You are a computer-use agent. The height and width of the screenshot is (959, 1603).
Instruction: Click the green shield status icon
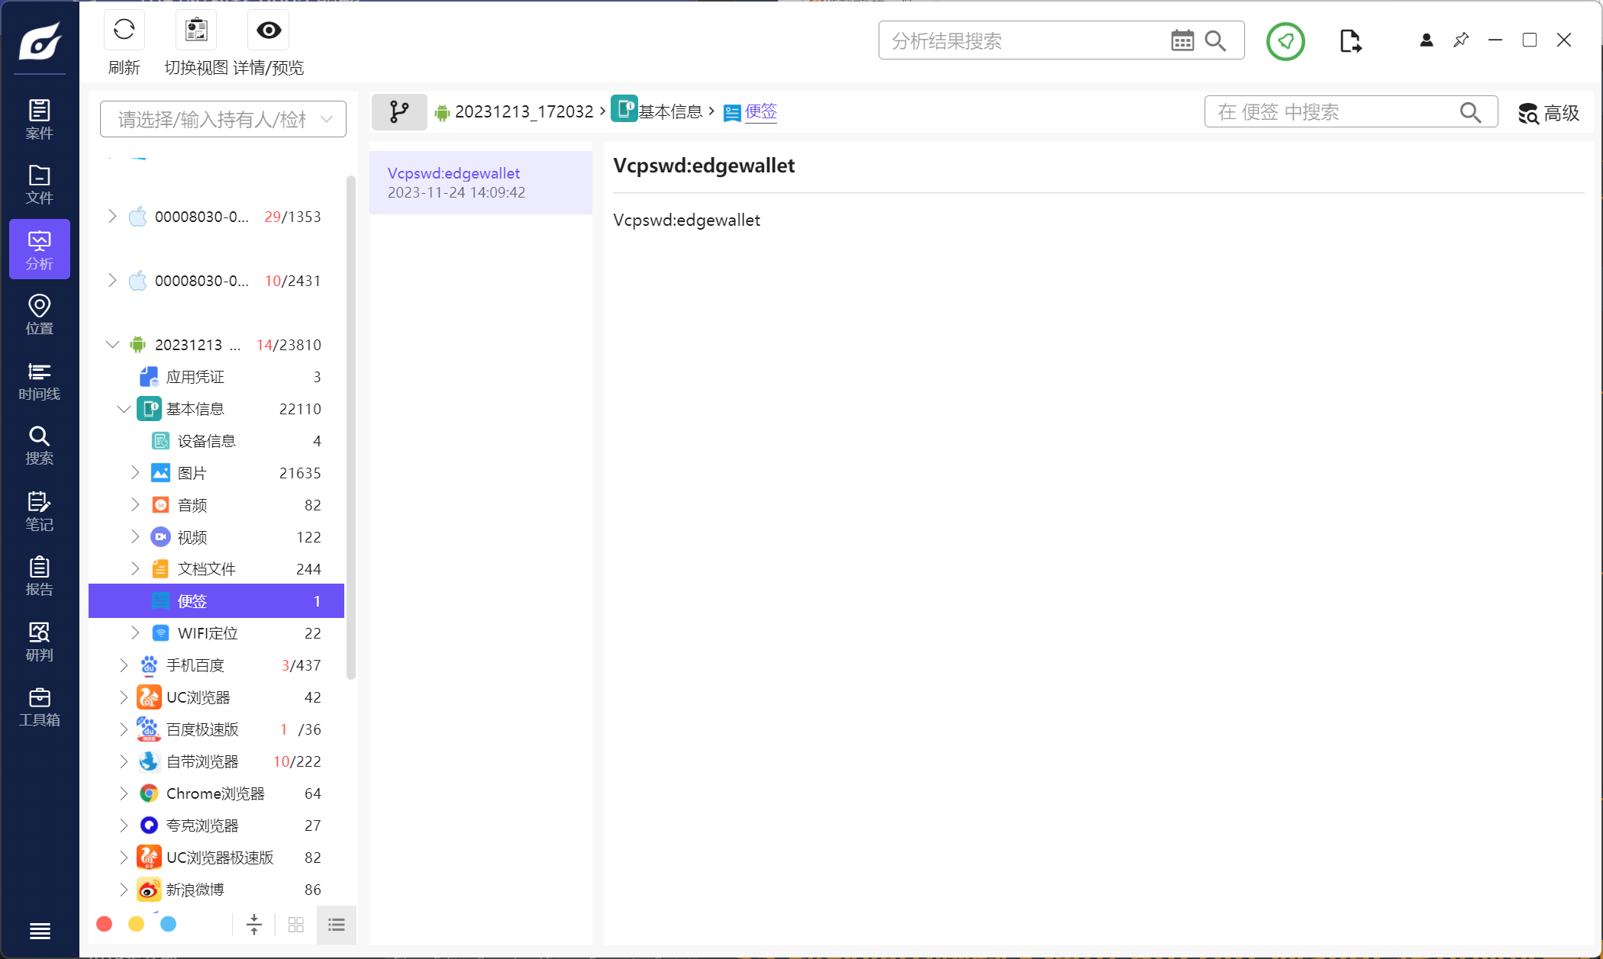1285,41
